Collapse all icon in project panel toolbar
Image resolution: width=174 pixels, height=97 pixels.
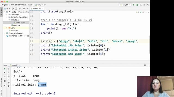[20, 9]
